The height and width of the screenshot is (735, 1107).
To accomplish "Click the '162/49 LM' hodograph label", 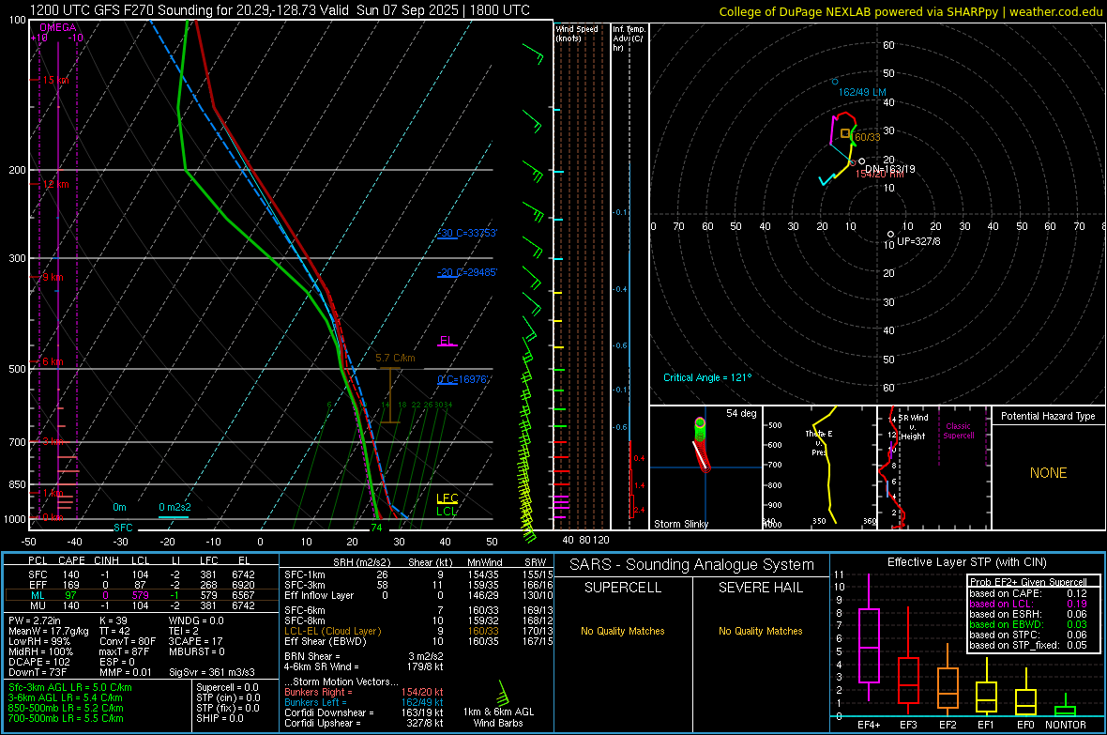I will [862, 92].
